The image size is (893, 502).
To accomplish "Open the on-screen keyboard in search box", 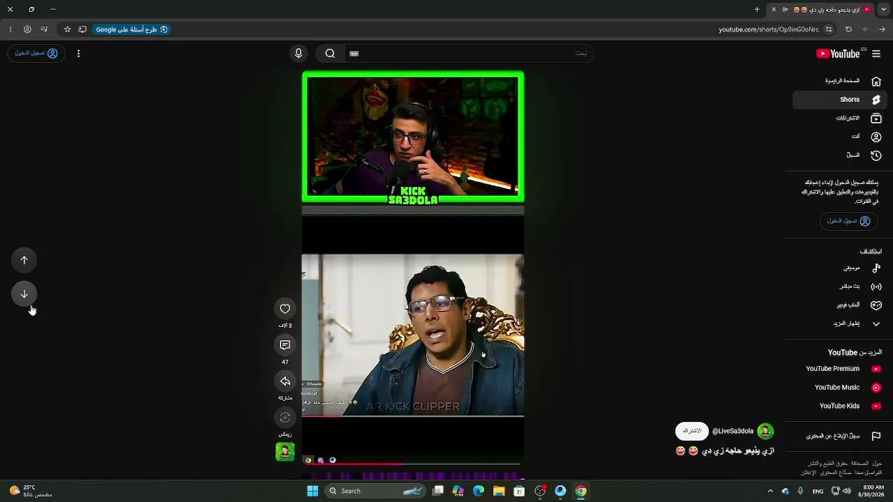I will (354, 54).
